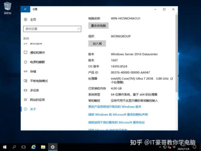Click the 多任务 multitasking icon
The height and width of the screenshot is (151, 201).
coord(25,90)
